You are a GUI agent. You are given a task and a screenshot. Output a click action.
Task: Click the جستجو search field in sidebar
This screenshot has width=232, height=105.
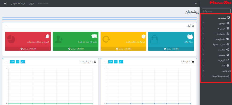(216, 11)
